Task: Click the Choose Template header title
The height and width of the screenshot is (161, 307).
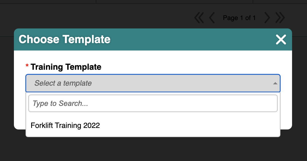Action: pos(65,39)
